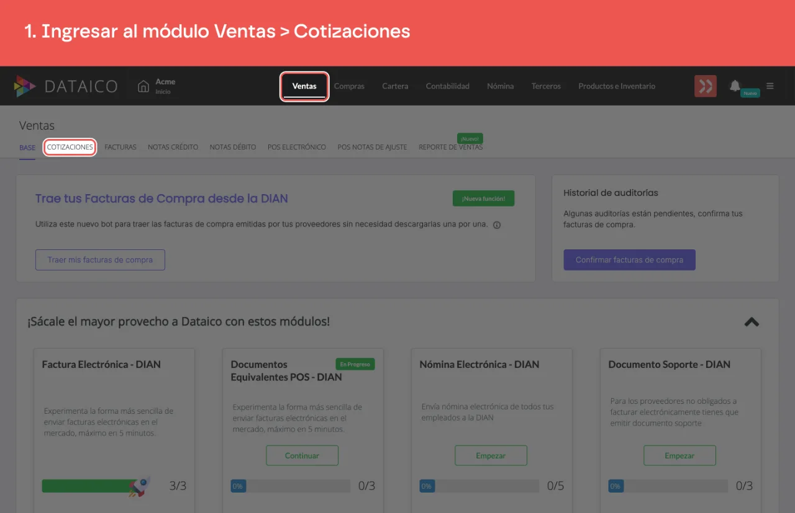Click the Documentos Equivalentes POS 0% progress bar
Image resolution: width=795 pixels, height=513 pixels.
tap(290, 486)
